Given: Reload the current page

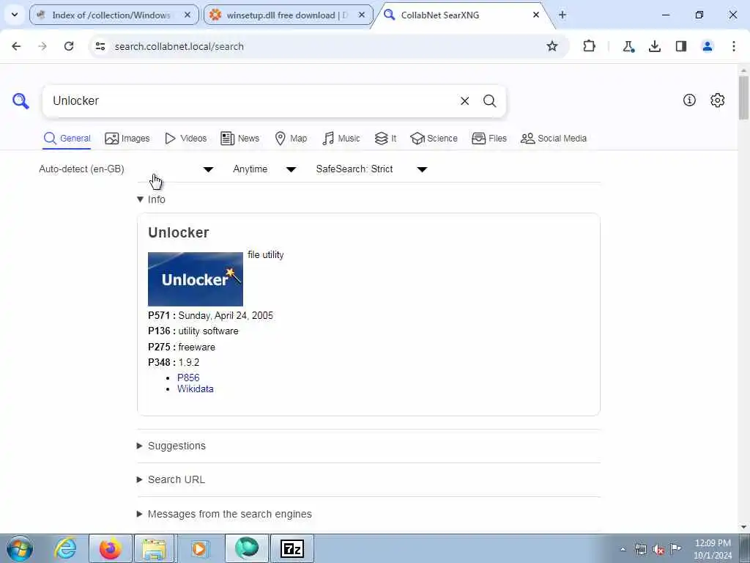Looking at the screenshot, I should 69,46.
